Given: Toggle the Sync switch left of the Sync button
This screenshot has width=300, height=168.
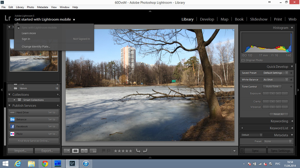Looking at the screenshot, I should point(242,151).
